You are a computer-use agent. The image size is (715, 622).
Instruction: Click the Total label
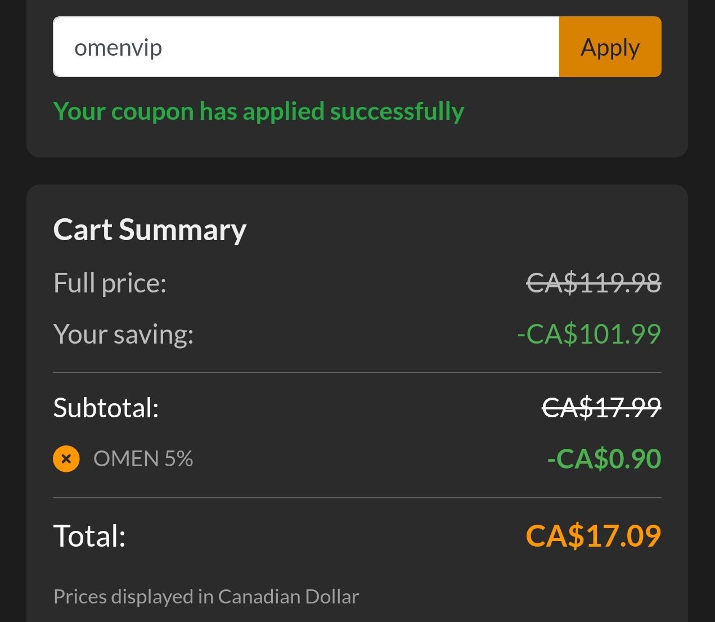(x=89, y=536)
